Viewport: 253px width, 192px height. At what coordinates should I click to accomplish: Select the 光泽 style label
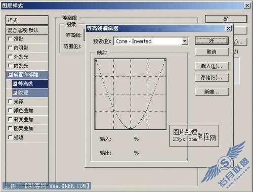pyautogui.click(x=18, y=102)
